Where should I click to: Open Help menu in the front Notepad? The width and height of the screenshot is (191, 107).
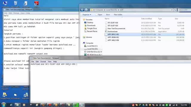(55, 62)
